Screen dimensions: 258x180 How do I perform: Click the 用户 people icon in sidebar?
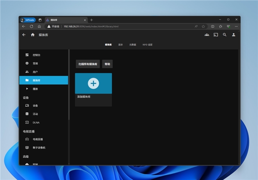[x=27, y=72]
